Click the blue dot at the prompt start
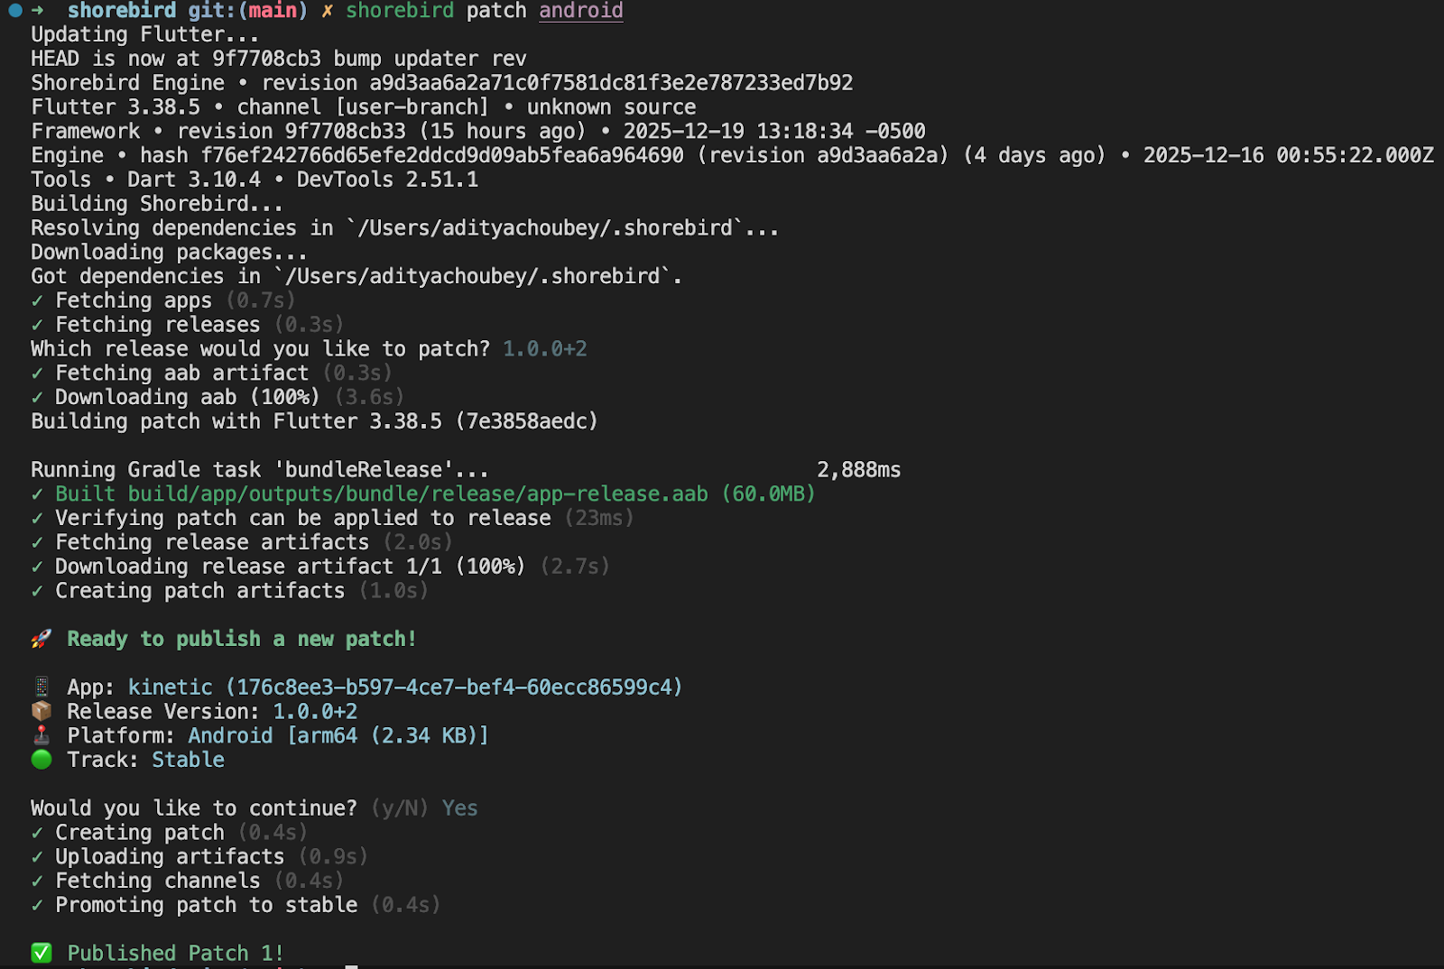The image size is (1444, 969). pyautogui.click(x=15, y=11)
